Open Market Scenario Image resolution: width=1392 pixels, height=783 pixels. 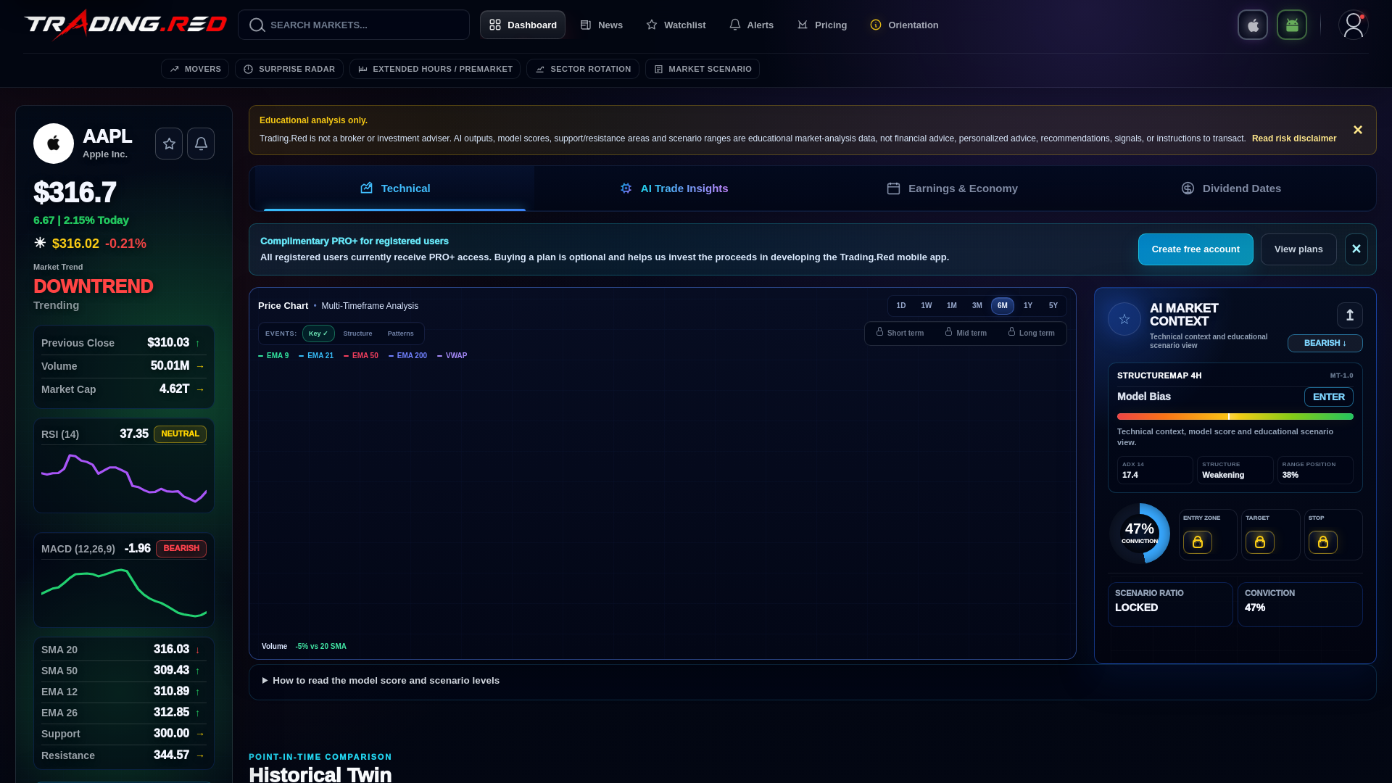click(x=703, y=69)
